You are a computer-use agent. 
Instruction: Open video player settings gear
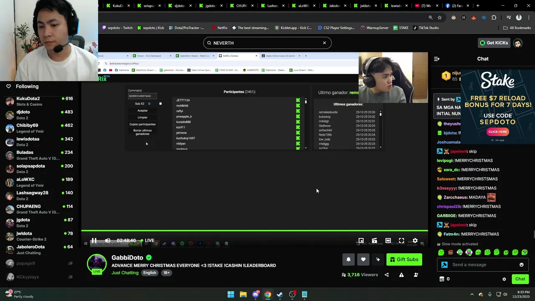415,240
